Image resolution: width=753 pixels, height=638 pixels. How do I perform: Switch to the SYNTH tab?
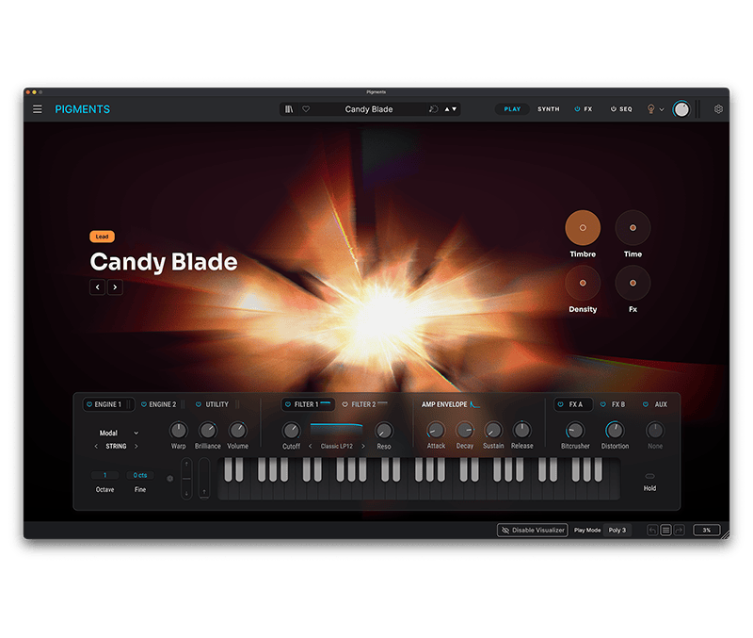[x=548, y=109]
